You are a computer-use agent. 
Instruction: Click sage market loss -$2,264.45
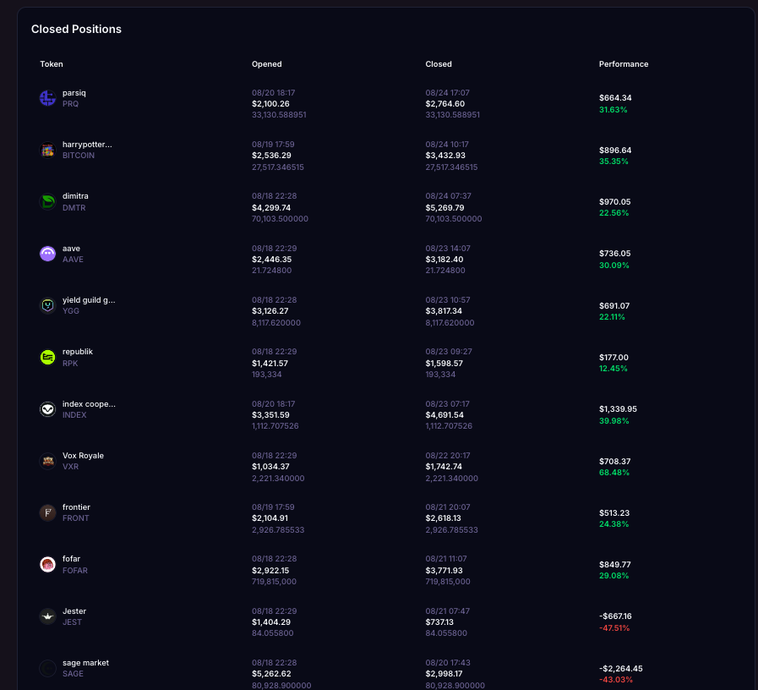[x=621, y=669]
